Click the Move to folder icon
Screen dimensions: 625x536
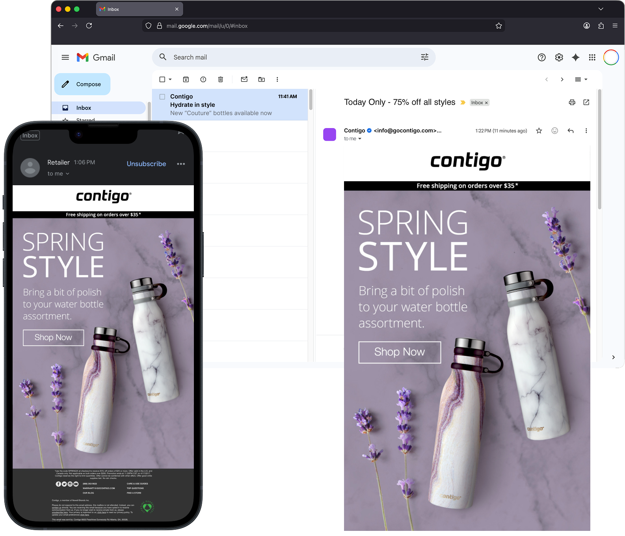(x=262, y=80)
